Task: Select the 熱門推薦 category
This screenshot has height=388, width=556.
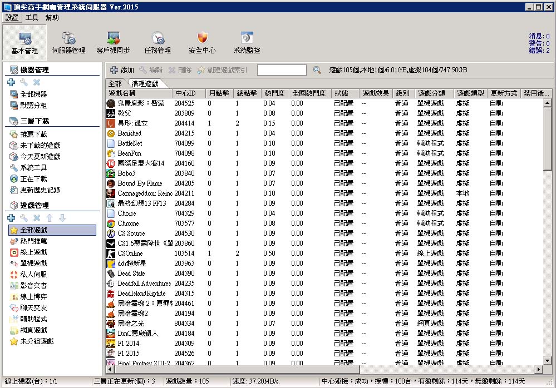Action: [x=29, y=241]
